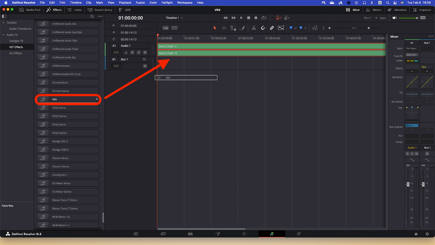Select Fairlight FX category
This screenshot has height=245, width=435.
click(16, 41)
